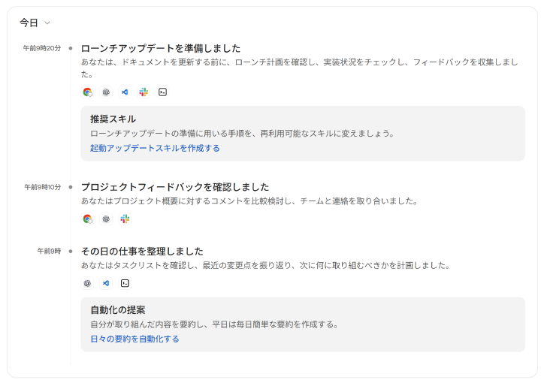
Task: Open 日々の要約を自動化する link
Action: [134, 339]
